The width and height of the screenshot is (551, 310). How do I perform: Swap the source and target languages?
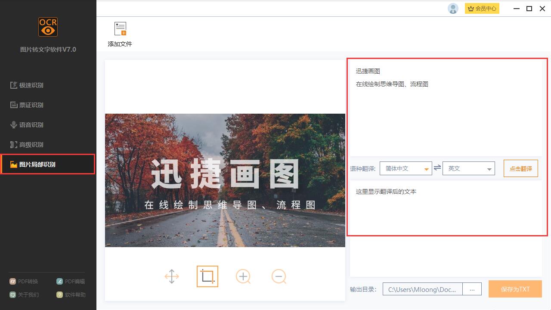[437, 168]
